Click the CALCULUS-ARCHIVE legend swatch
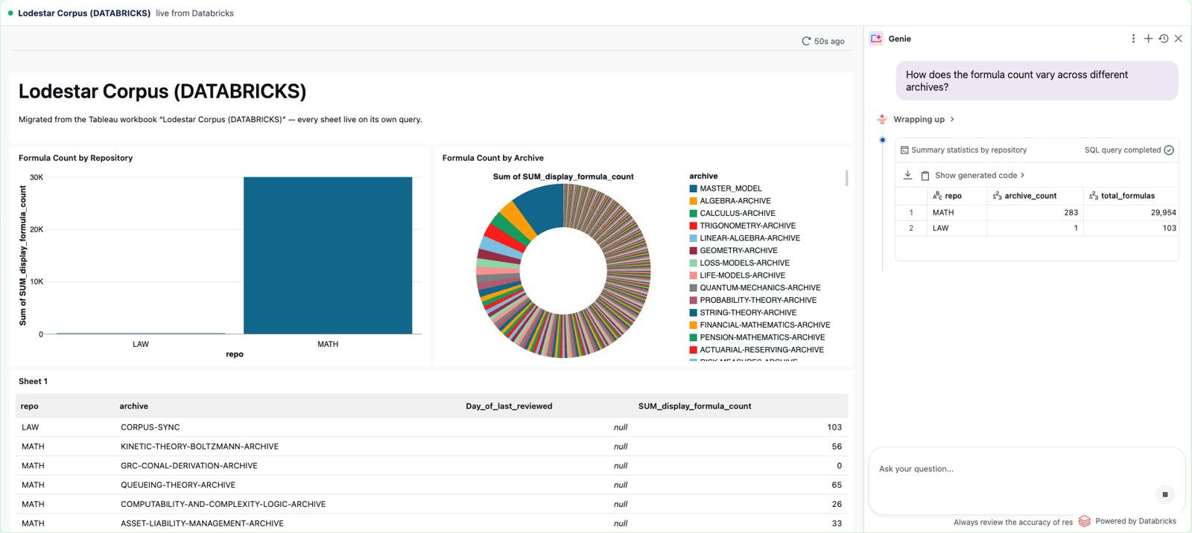The image size is (1192, 533). [694, 214]
